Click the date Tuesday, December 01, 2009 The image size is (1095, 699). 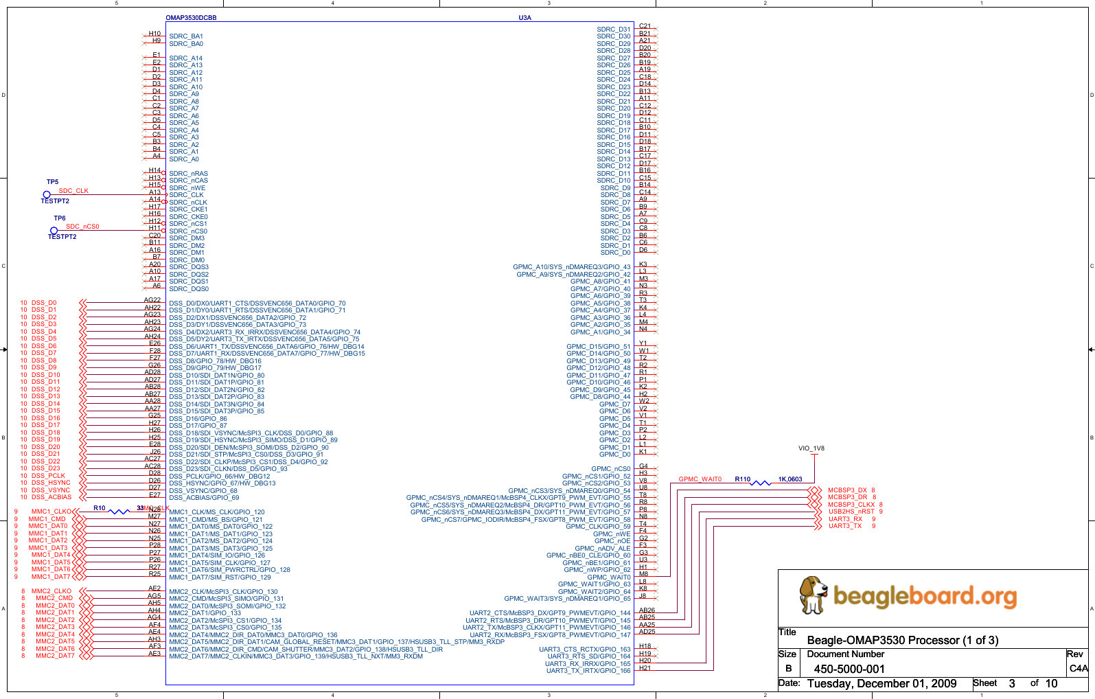(x=881, y=684)
